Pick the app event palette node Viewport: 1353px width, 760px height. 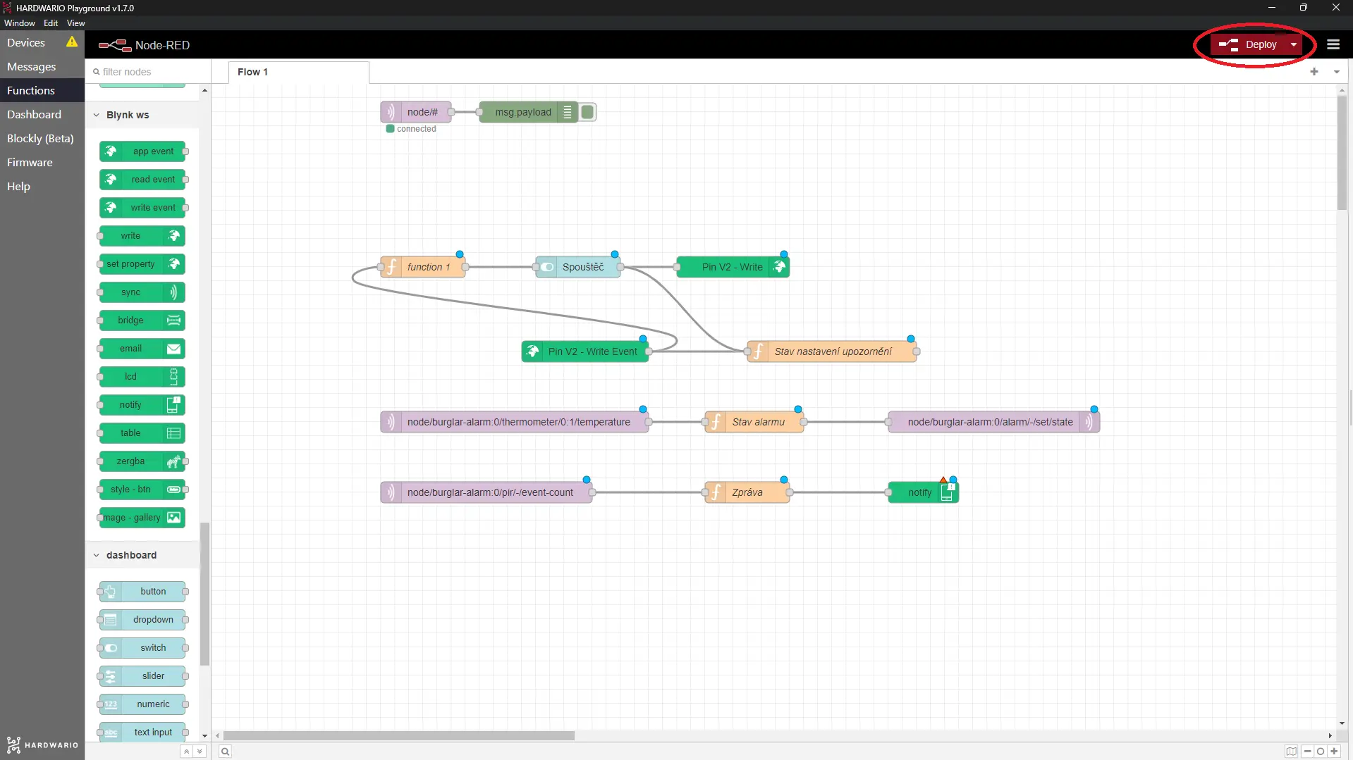pos(142,151)
